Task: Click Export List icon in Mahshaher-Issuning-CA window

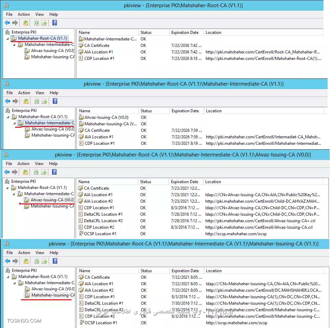Action: click(45, 261)
